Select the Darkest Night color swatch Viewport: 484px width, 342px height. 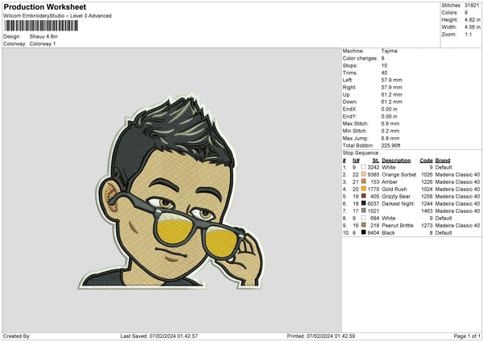(x=364, y=203)
